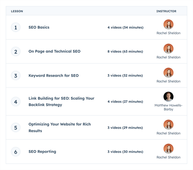
Task: Click the Matthew Howells-Barby instructor name
Action: coord(168,107)
